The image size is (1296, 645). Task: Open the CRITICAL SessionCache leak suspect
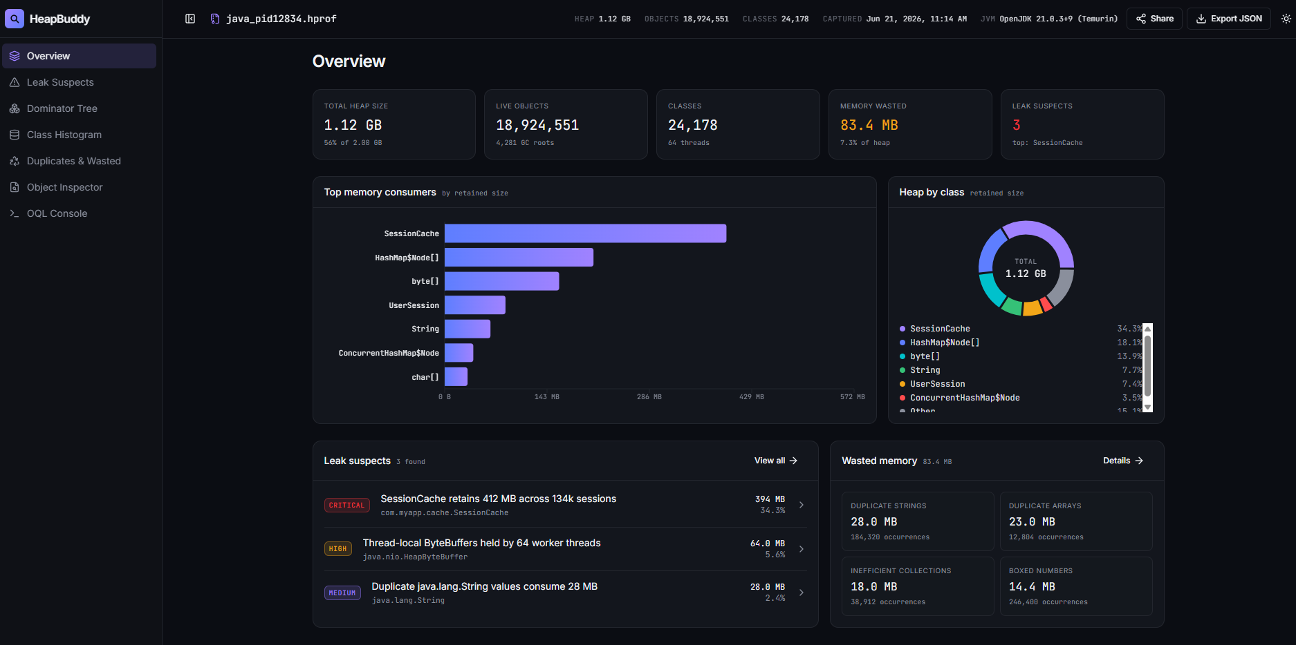coord(566,505)
